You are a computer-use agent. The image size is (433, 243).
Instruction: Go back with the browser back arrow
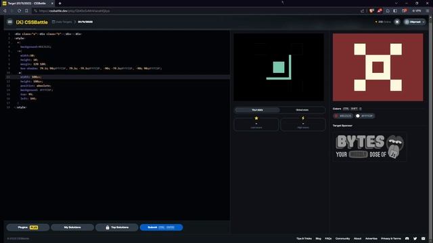pyautogui.click(x=5, y=11)
